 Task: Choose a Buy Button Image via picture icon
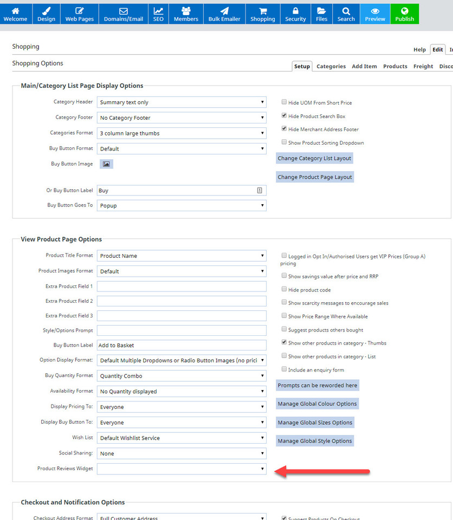[x=106, y=164]
